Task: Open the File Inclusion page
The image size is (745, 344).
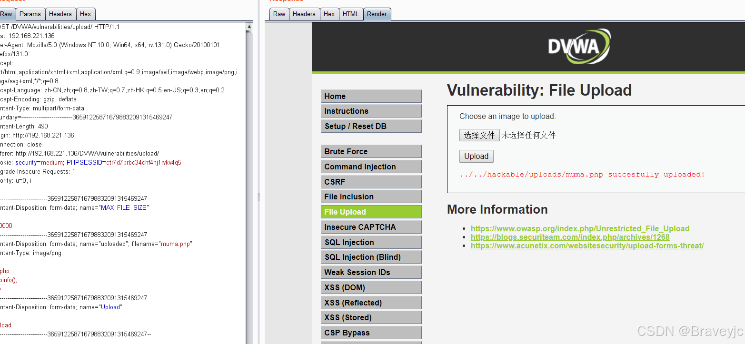Action: (371, 197)
